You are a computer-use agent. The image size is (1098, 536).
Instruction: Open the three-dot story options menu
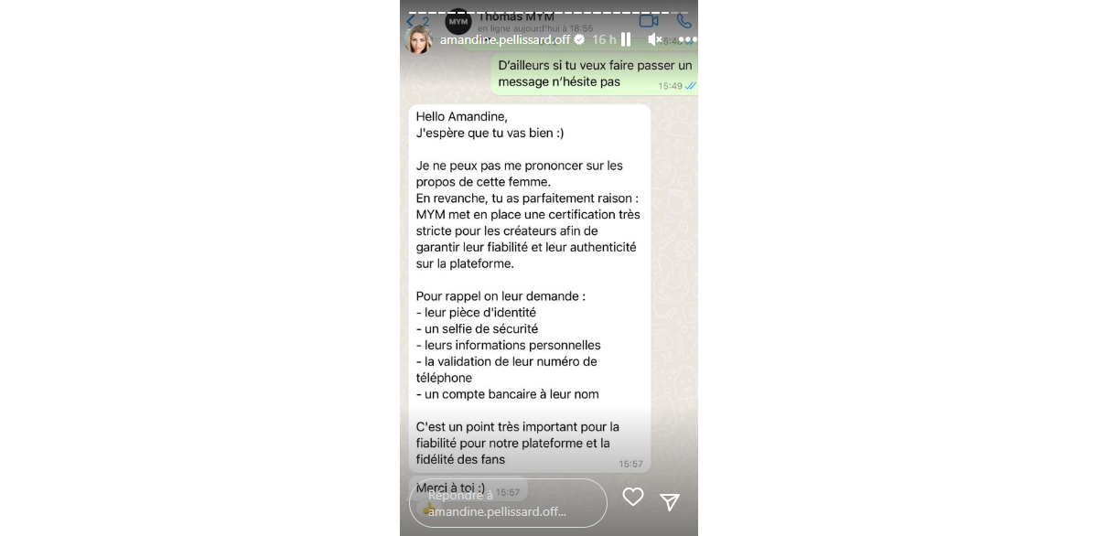pyautogui.click(x=688, y=39)
